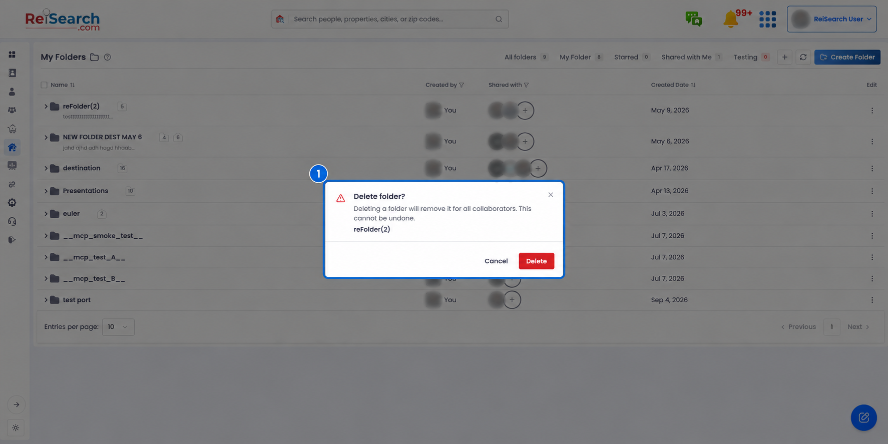Switch to All folders tab
The height and width of the screenshot is (444, 888).
[526, 57]
